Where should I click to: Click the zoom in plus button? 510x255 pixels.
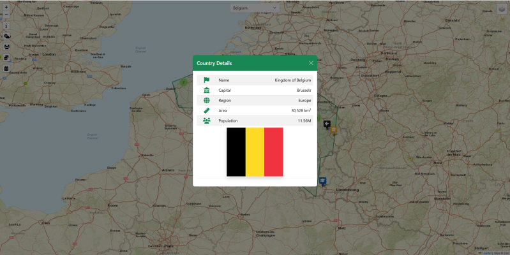click(x=6, y=6)
